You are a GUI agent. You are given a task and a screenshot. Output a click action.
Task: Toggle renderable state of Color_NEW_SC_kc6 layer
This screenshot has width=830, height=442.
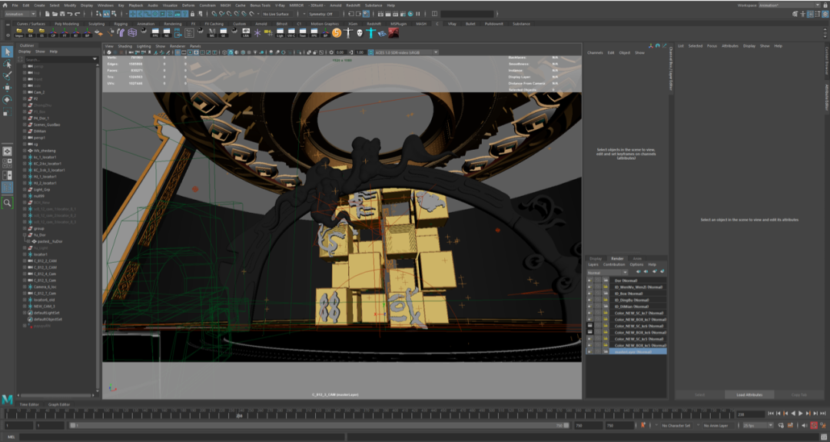[589, 325]
